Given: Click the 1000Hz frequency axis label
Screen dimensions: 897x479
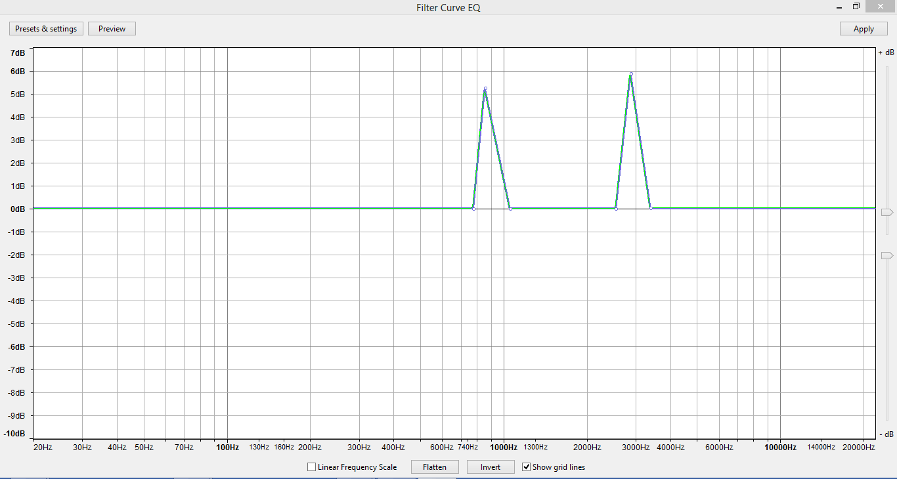Looking at the screenshot, I should tap(504, 448).
